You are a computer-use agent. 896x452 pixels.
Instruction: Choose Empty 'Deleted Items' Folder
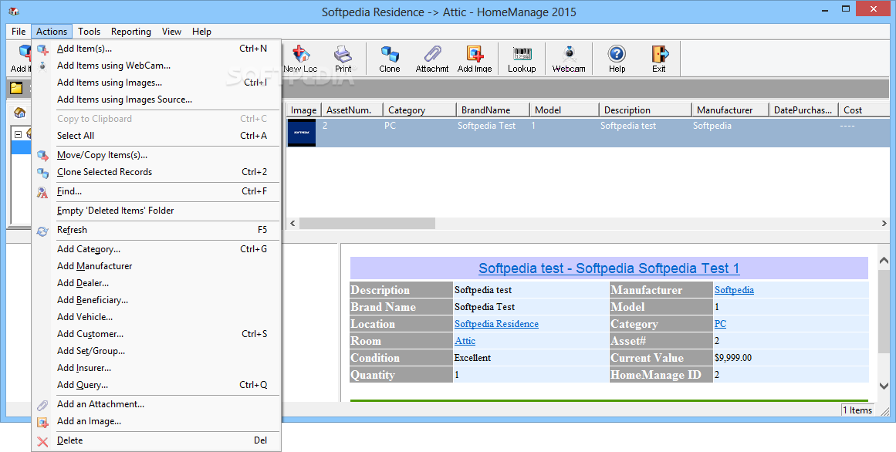click(x=157, y=211)
